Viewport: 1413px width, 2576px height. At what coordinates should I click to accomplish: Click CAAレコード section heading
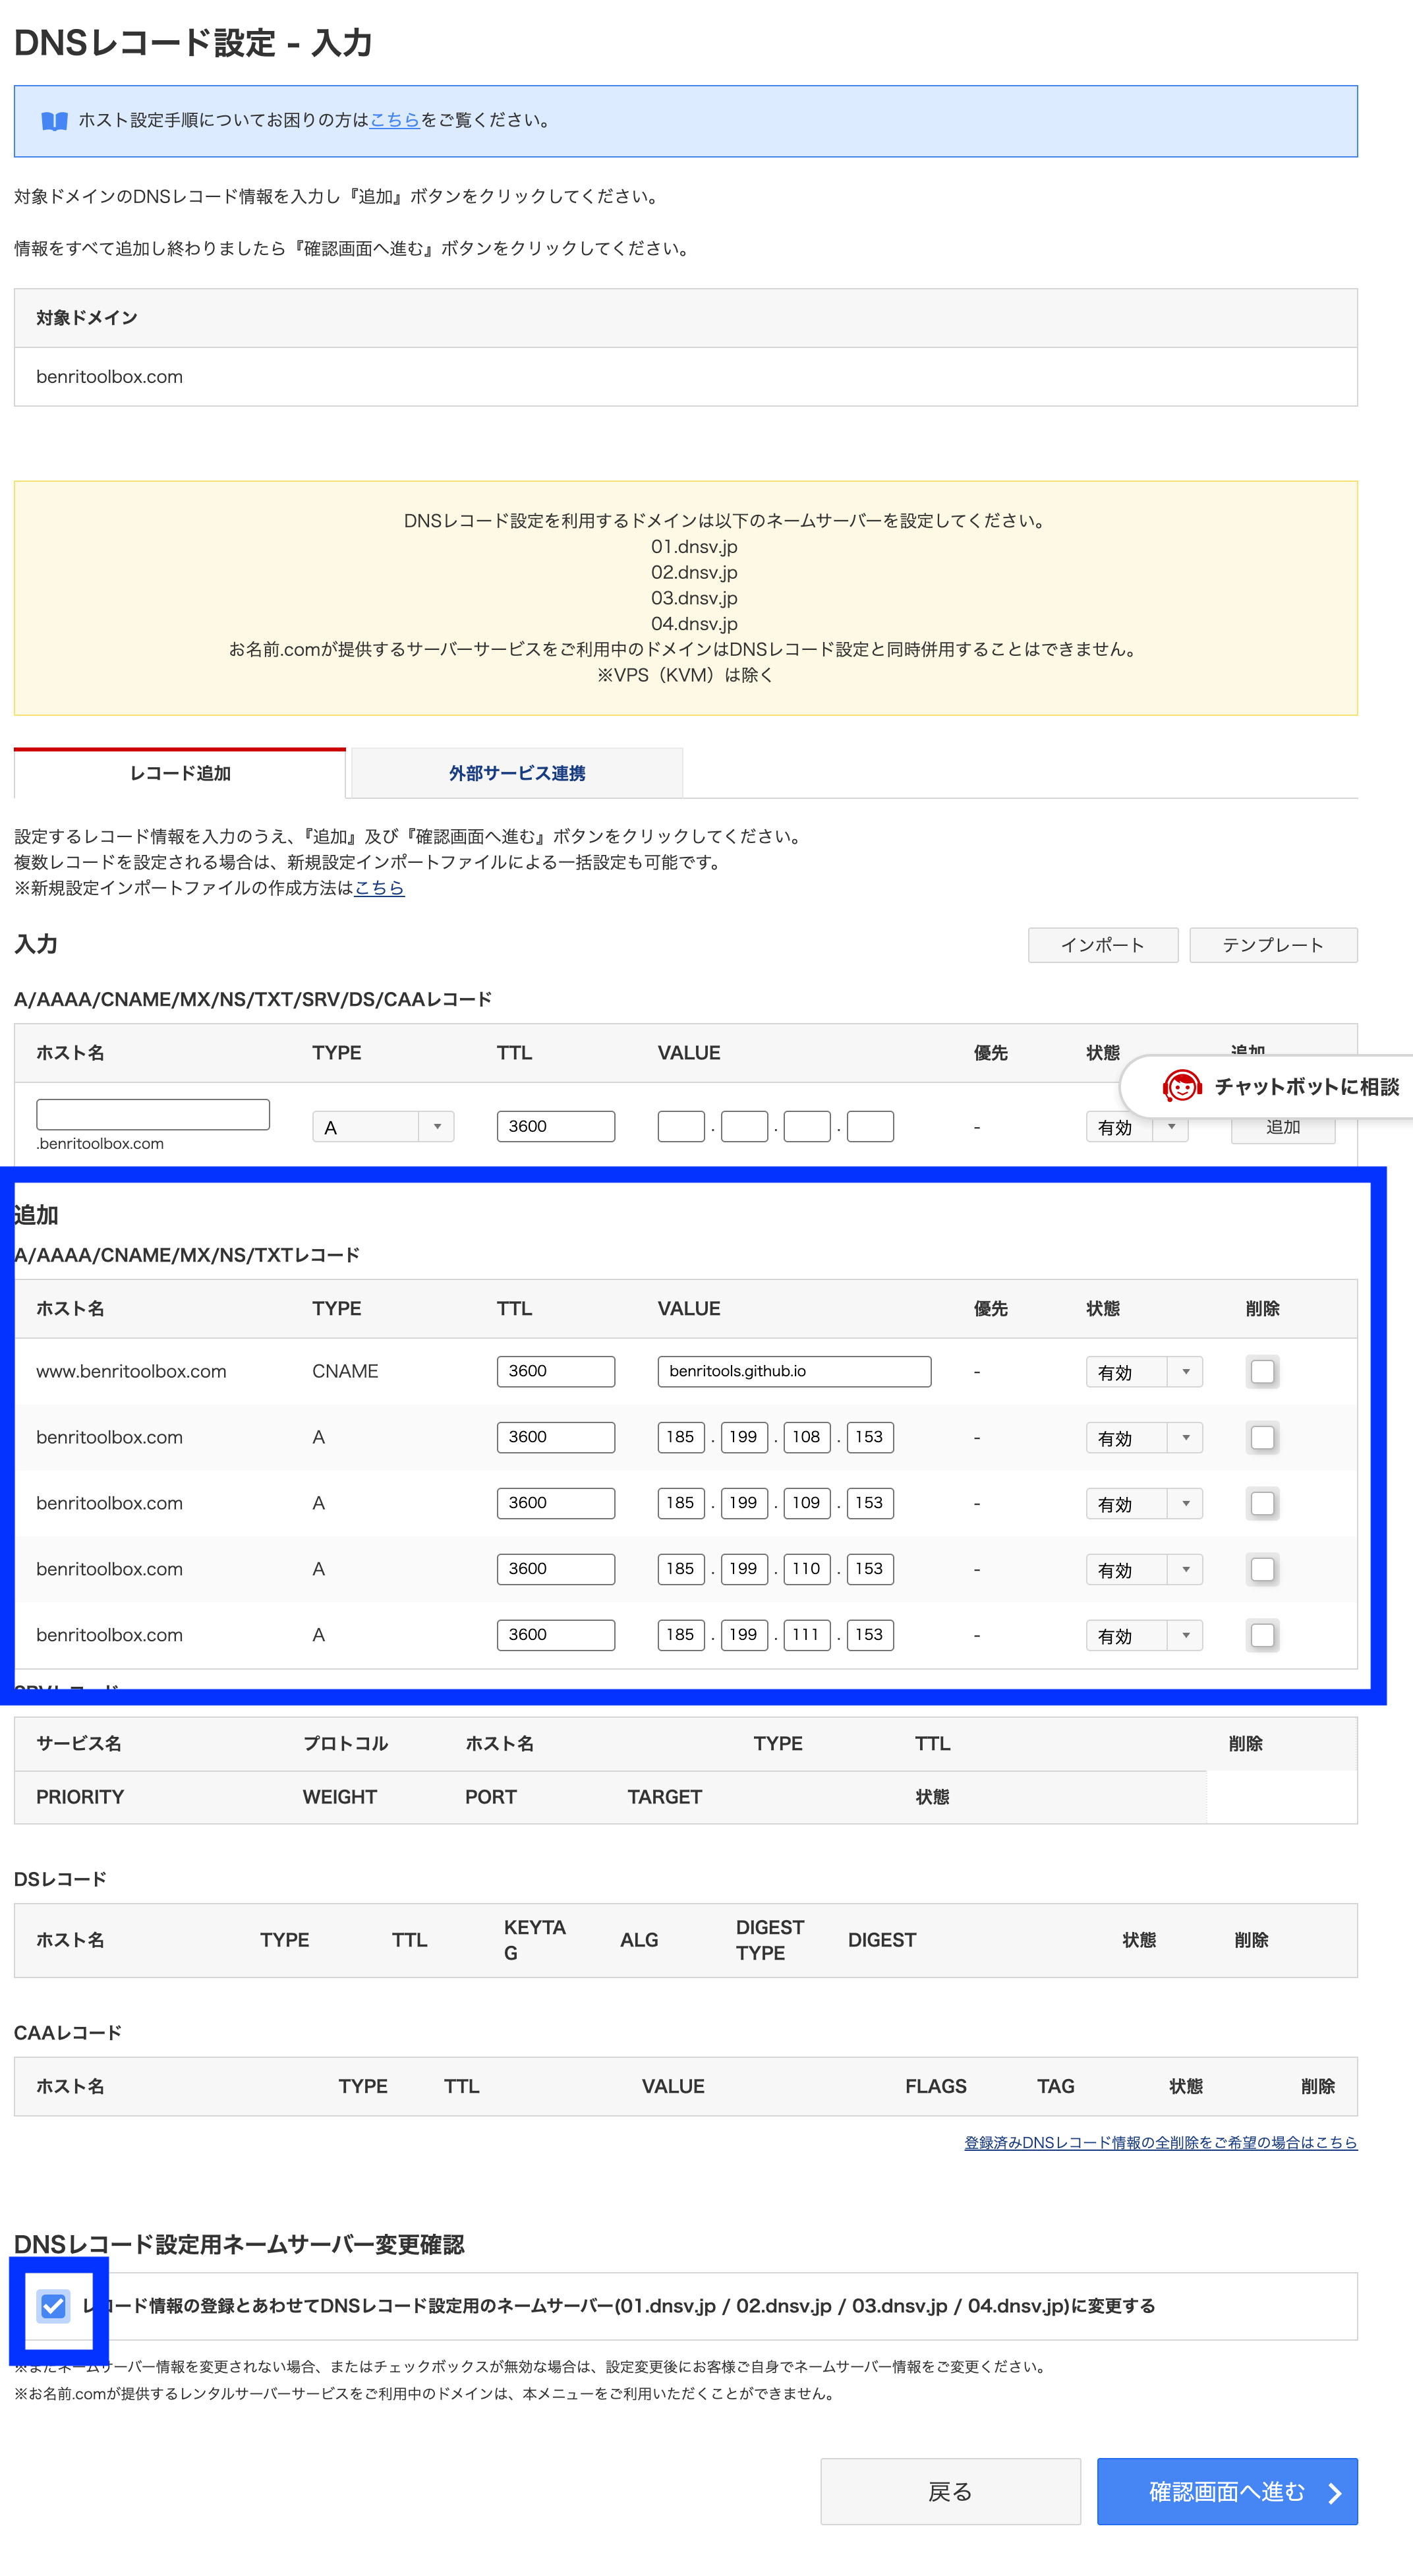coord(68,2033)
